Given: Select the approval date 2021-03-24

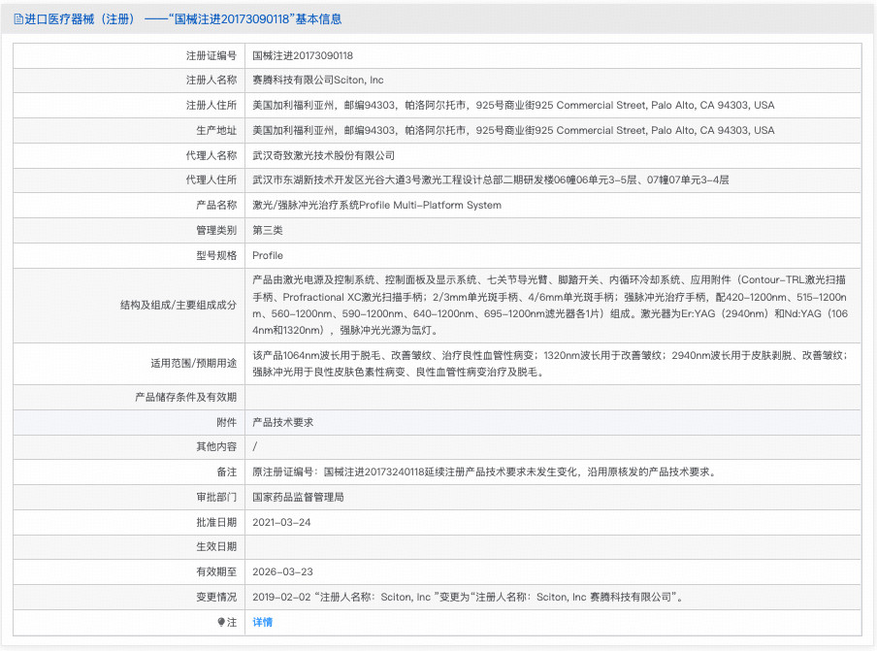Looking at the screenshot, I should click(x=281, y=522).
